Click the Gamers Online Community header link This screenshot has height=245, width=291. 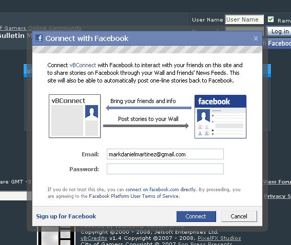pos(41,28)
